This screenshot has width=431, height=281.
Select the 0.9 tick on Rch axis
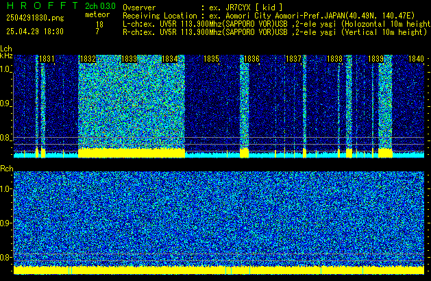tap(5, 223)
